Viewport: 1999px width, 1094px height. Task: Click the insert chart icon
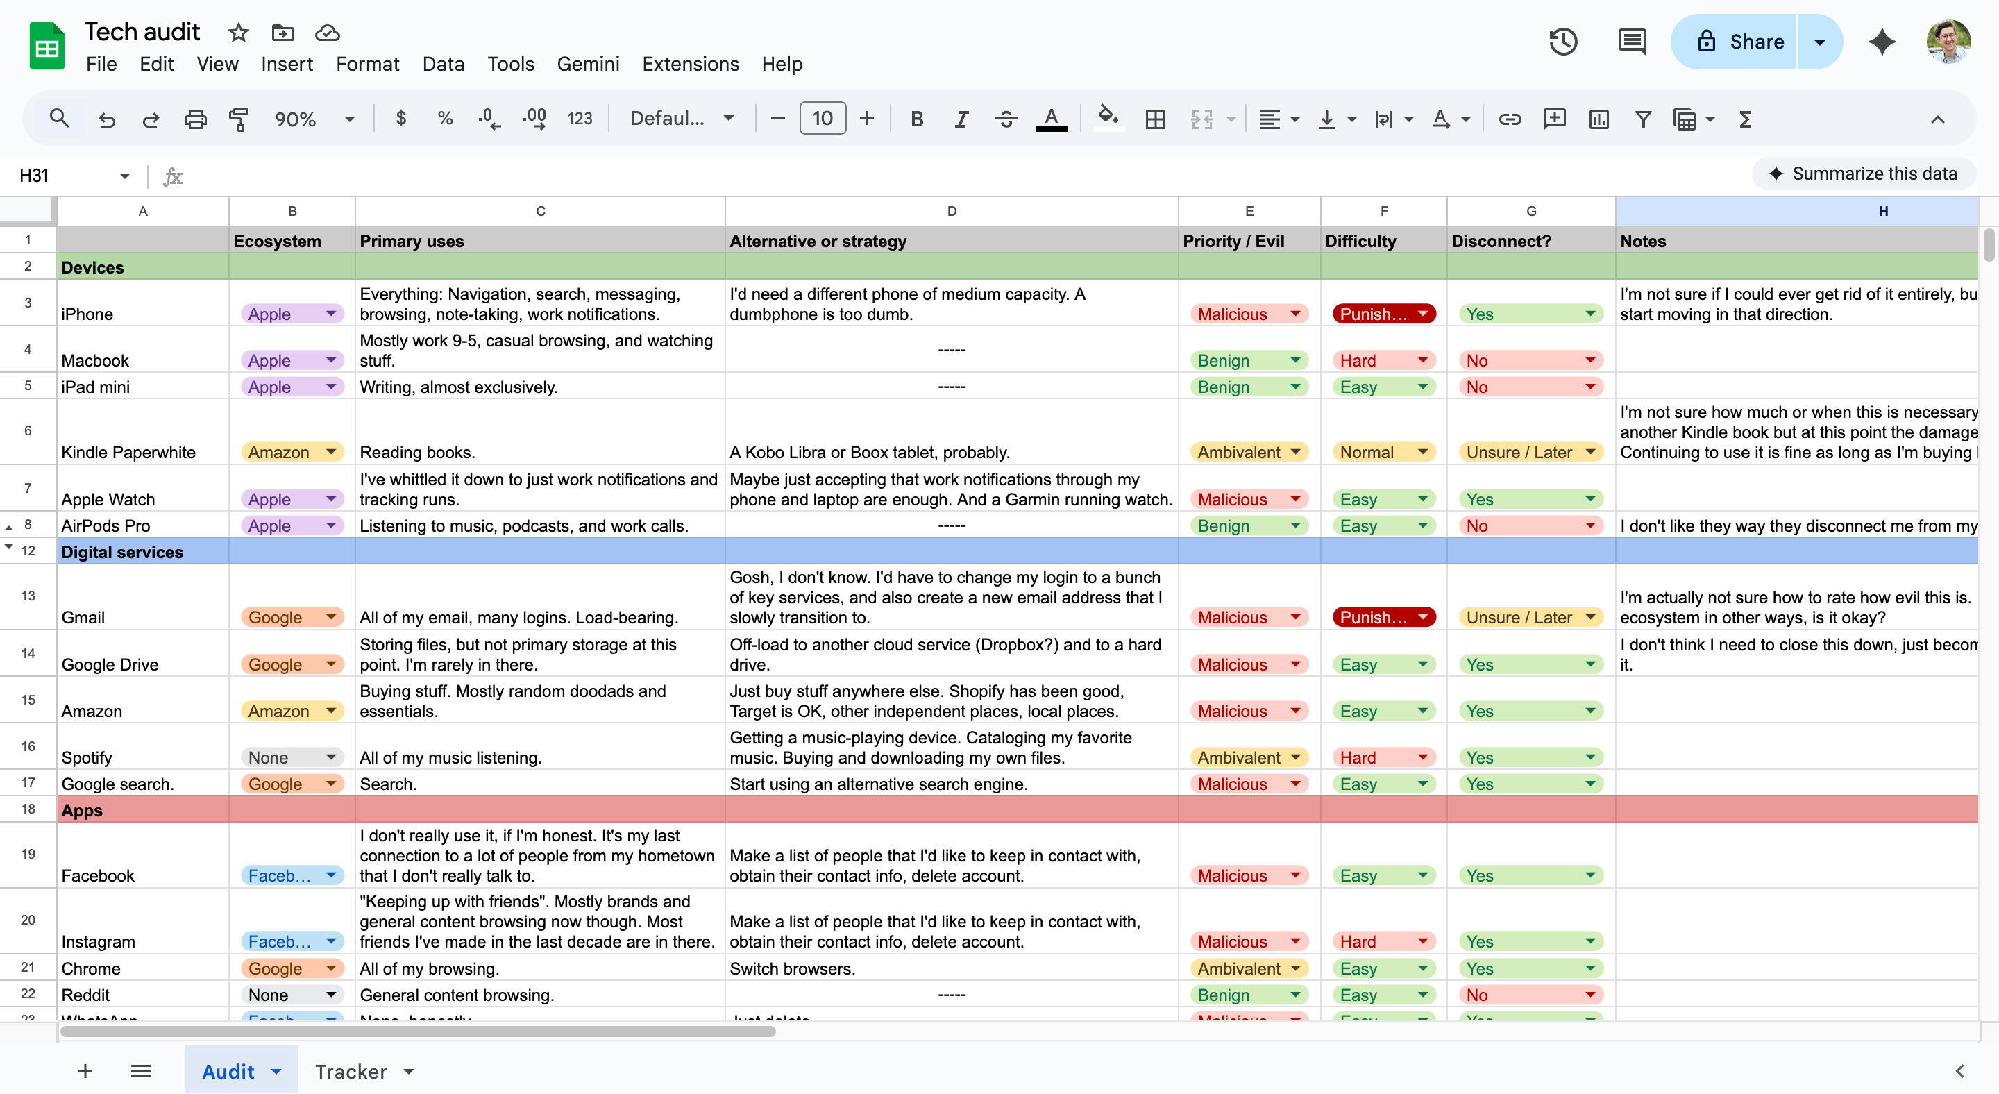point(1599,119)
